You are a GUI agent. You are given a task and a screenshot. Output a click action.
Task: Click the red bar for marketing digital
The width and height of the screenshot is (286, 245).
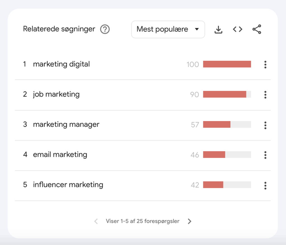(x=227, y=64)
